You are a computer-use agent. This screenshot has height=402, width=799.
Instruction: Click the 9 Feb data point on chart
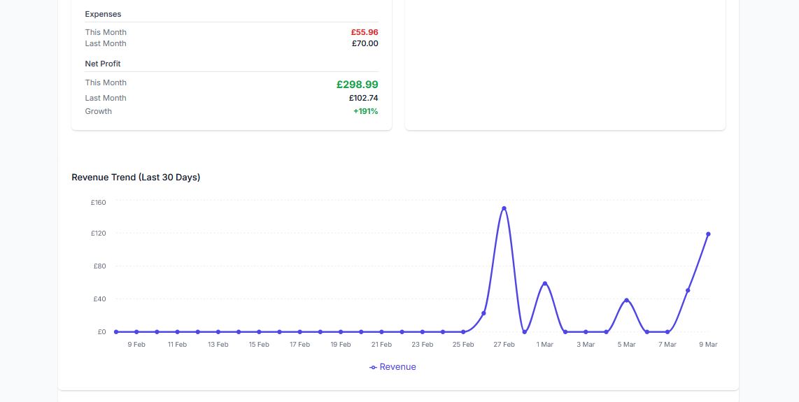coord(136,331)
